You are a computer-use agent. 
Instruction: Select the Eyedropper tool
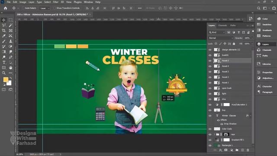(4, 36)
